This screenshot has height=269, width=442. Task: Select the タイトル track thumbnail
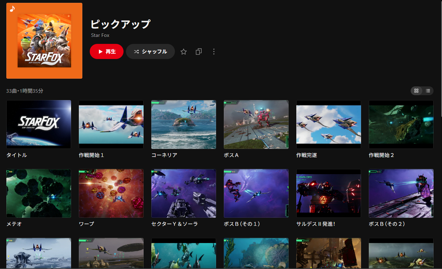point(39,124)
